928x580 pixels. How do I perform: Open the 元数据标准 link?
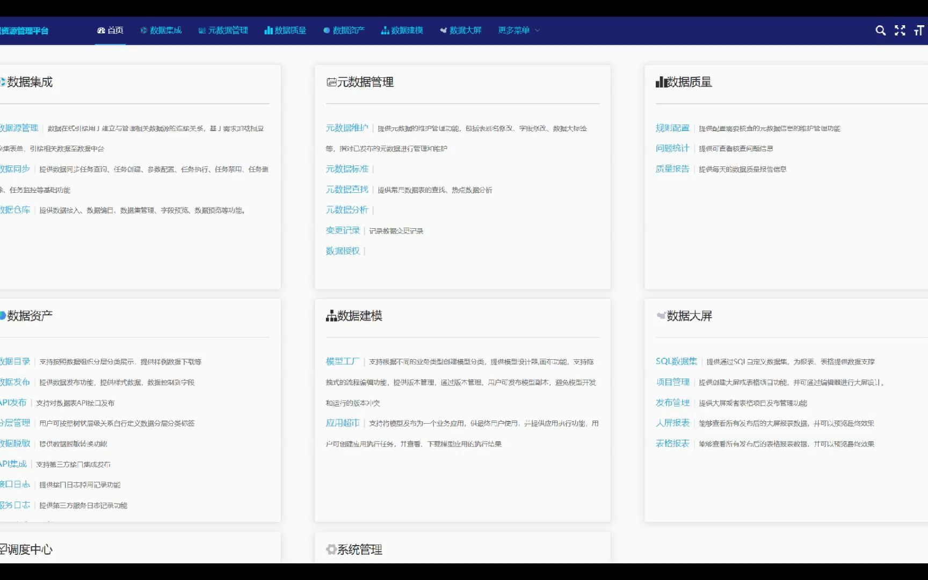pos(347,169)
